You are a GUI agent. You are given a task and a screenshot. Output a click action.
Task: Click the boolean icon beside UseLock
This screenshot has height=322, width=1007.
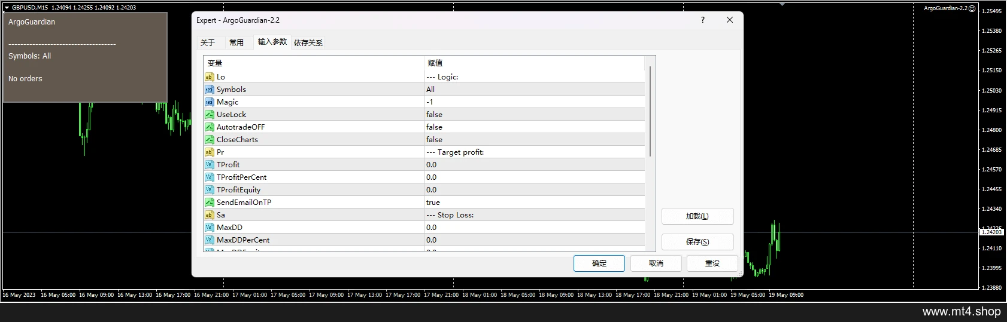coord(209,115)
